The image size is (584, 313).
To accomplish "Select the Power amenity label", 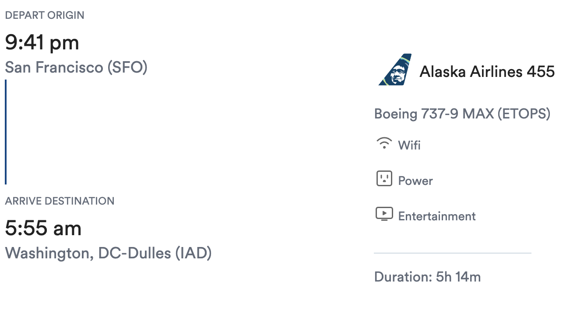I will [x=415, y=181].
